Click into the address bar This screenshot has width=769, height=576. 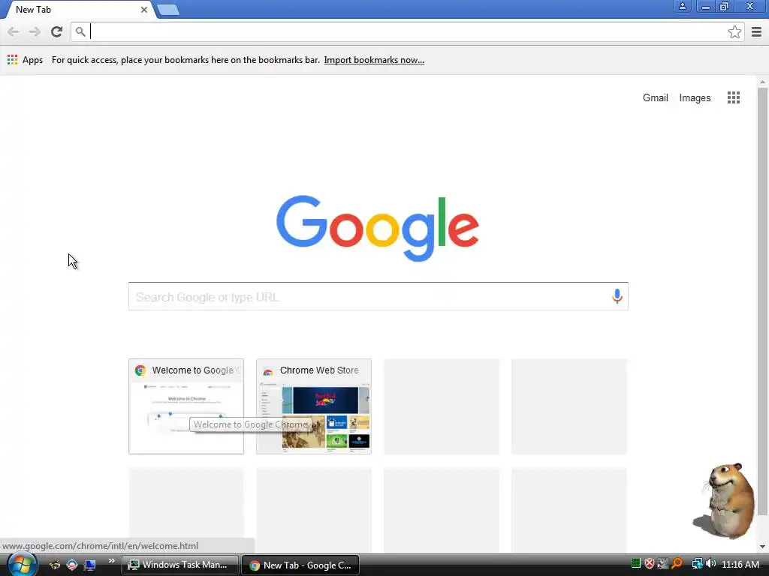407,31
